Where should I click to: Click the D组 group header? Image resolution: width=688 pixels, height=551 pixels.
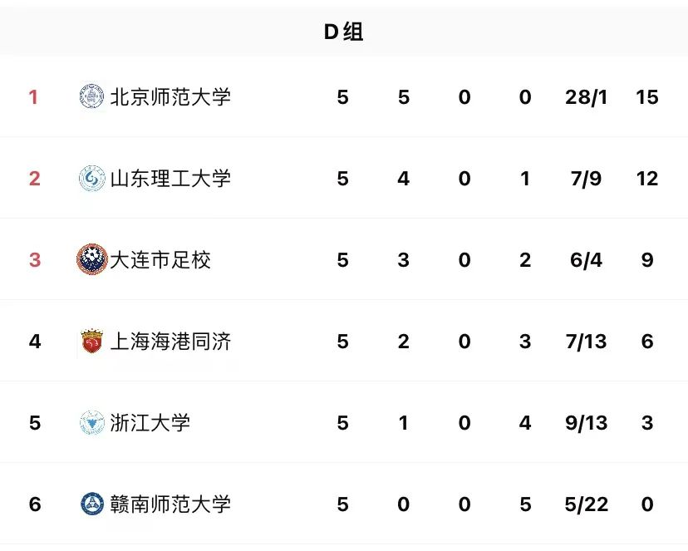343,32
